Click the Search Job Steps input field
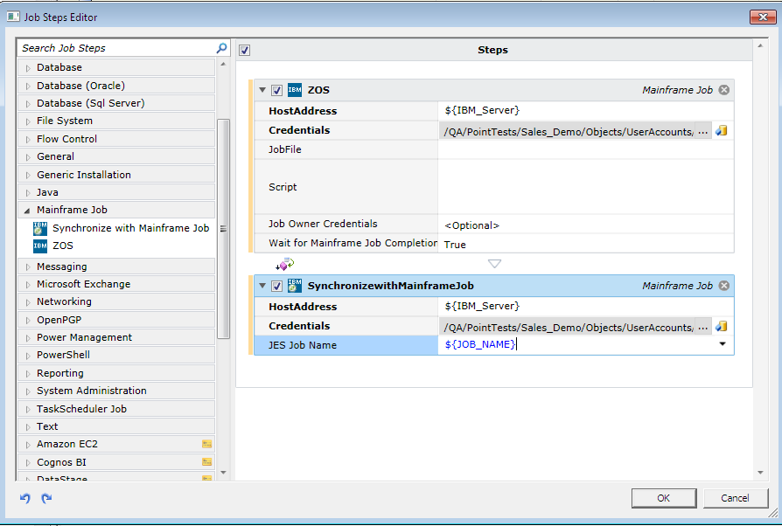Screen dimensions: 782x526 [114, 47]
